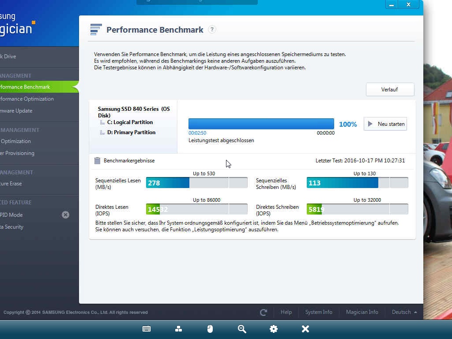Image resolution: width=452 pixels, height=339 pixels.
Task: Open the keyboard icon in bottom toolbar
Action: tap(147, 329)
